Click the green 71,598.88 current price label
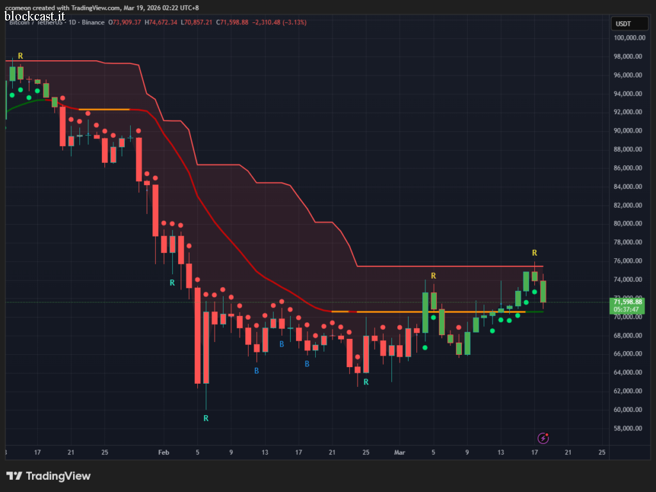The image size is (656, 492). point(627,306)
